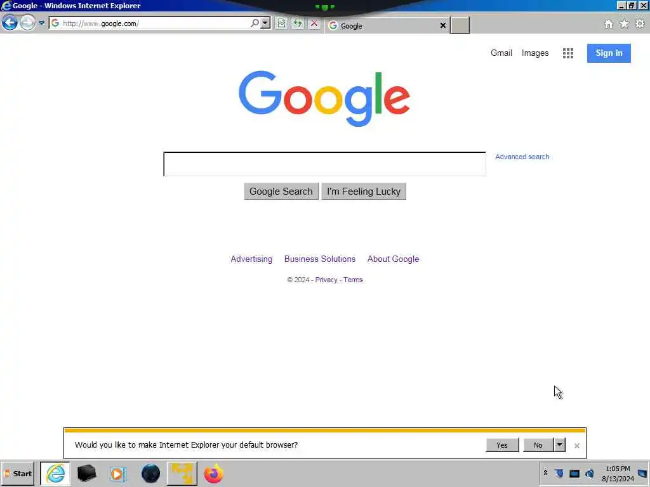Click No on default browser prompt
650x487 pixels.
[x=538, y=445]
